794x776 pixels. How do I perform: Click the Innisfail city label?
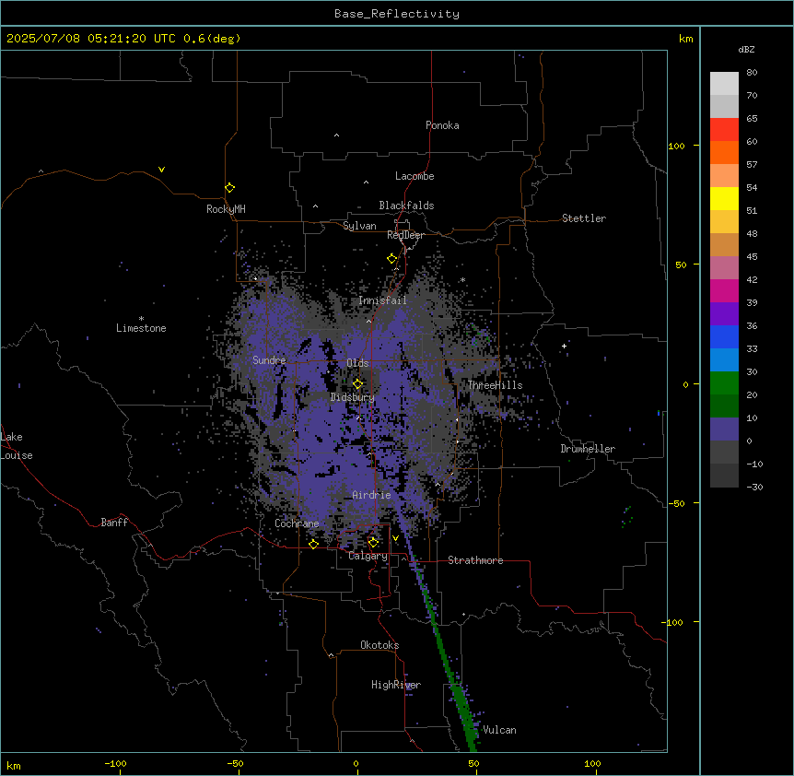pyautogui.click(x=382, y=300)
